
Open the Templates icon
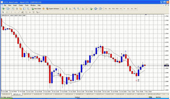(x=100, y=8)
